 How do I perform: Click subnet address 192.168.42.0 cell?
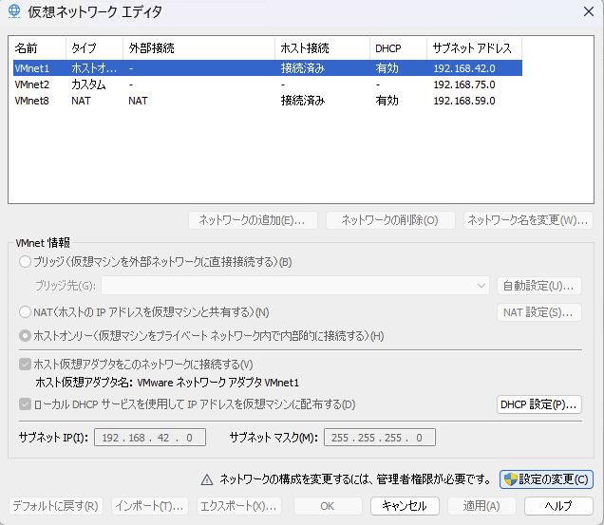tap(464, 68)
